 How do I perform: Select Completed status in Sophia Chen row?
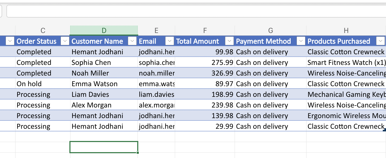tap(43, 63)
